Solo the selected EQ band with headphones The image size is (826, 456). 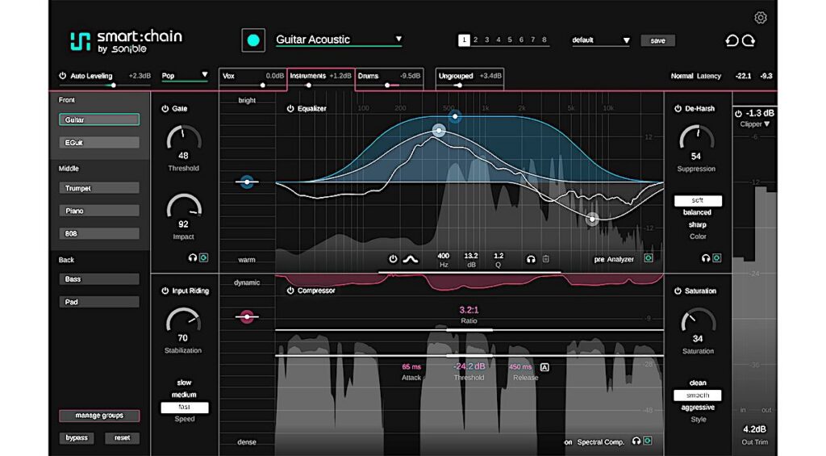tap(531, 259)
